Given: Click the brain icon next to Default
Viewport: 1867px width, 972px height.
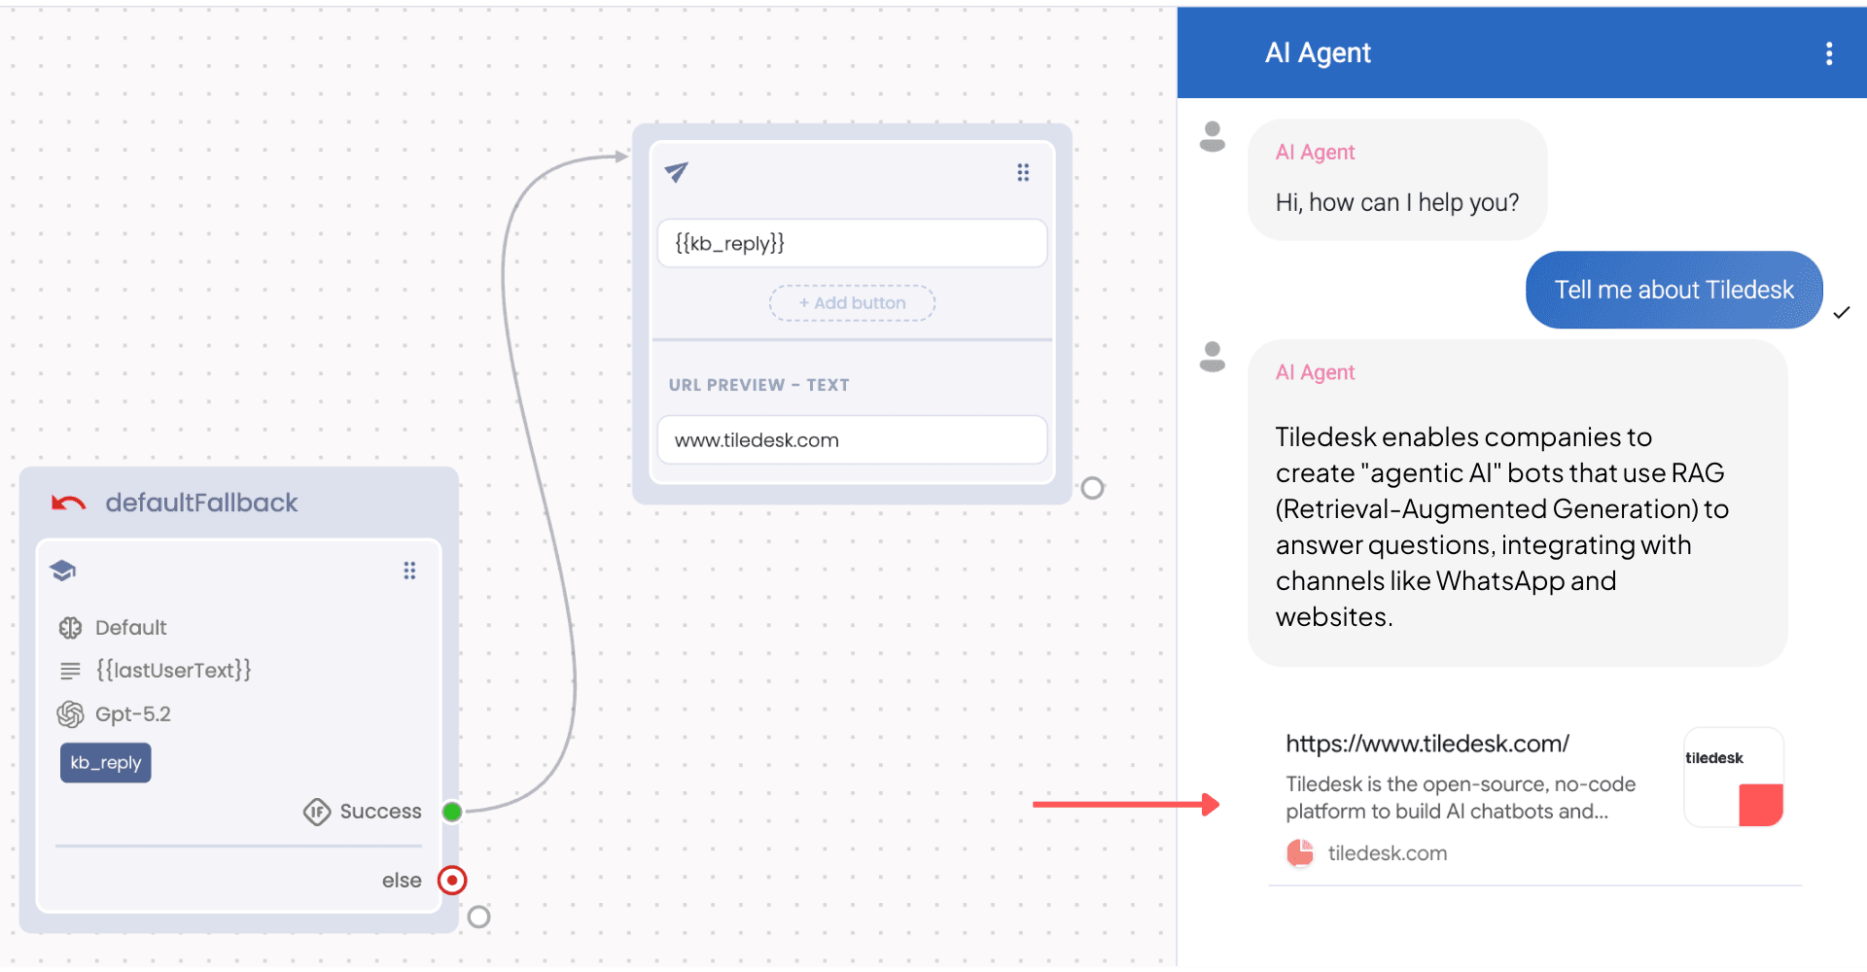Looking at the screenshot, I should click(x=70, y=628).
